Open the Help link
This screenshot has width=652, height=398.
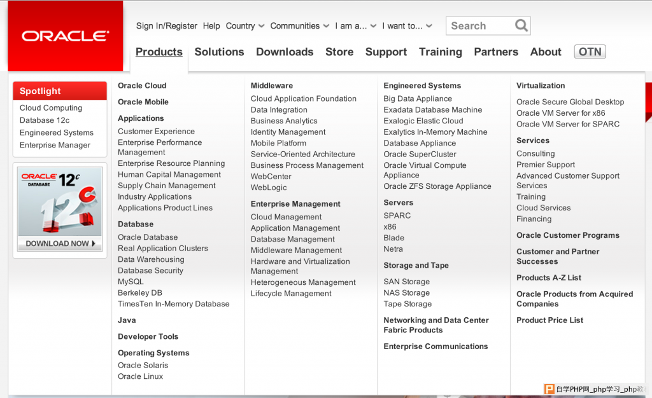[211, 25]
